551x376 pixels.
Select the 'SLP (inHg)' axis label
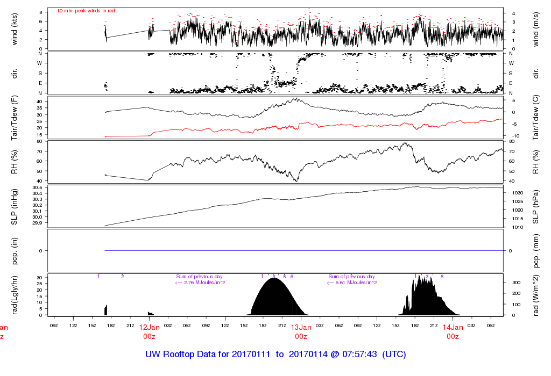pos(15,206)
